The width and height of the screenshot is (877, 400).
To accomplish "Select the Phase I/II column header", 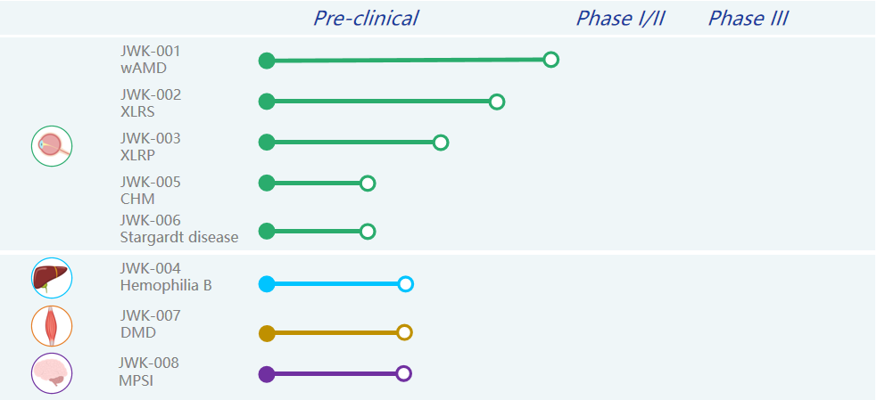I will click(620, 18).
